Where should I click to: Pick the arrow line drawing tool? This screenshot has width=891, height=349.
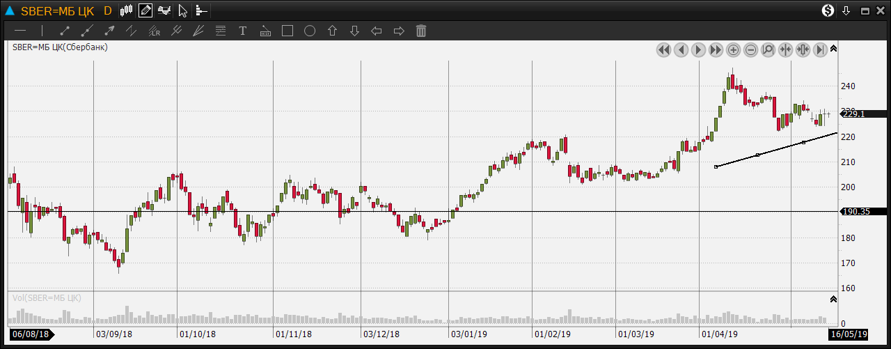pos(109,31)
